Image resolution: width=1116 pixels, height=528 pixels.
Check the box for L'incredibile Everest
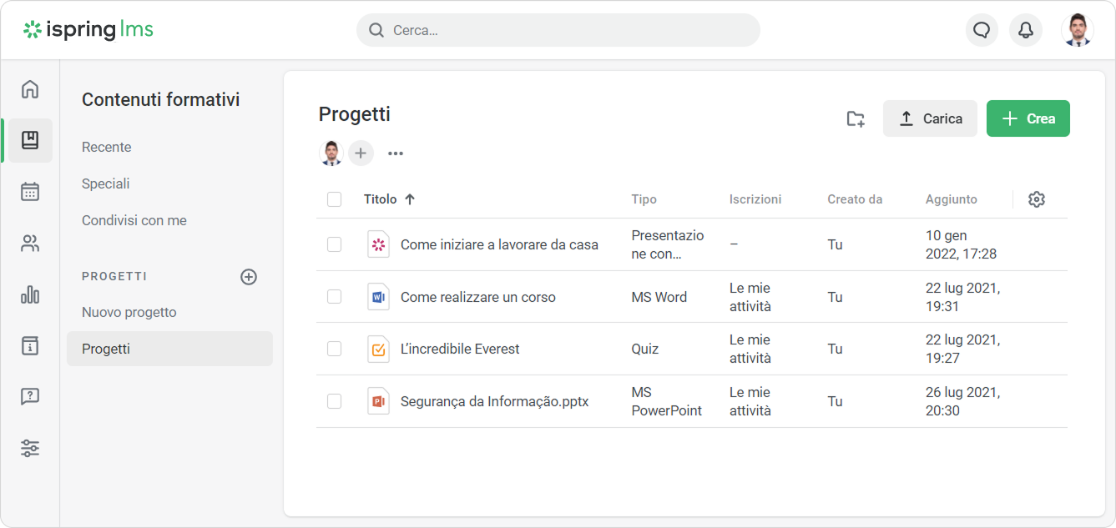click(335, 349)
